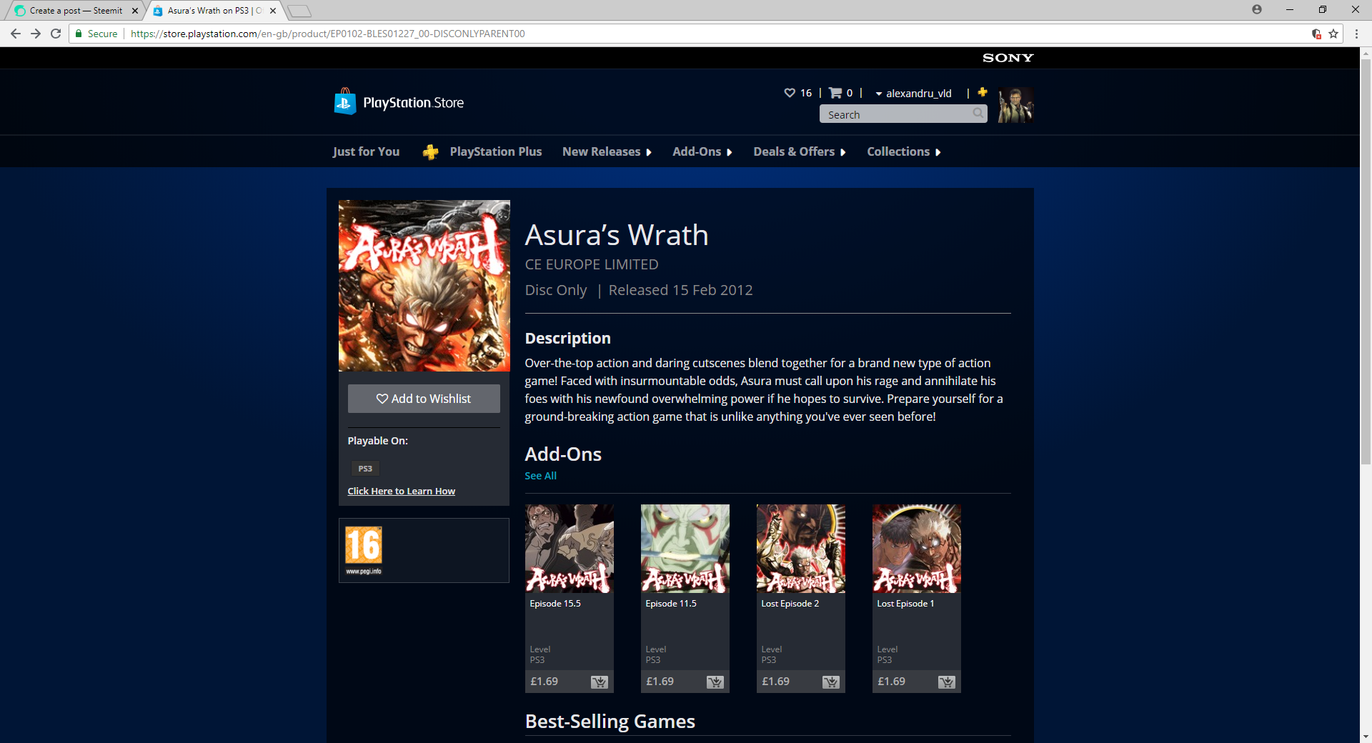The width and height of the screenshot is (1372, 743).
Task: Add Episode 15.5 to cart via cart icon
Action: coord(600,682)
